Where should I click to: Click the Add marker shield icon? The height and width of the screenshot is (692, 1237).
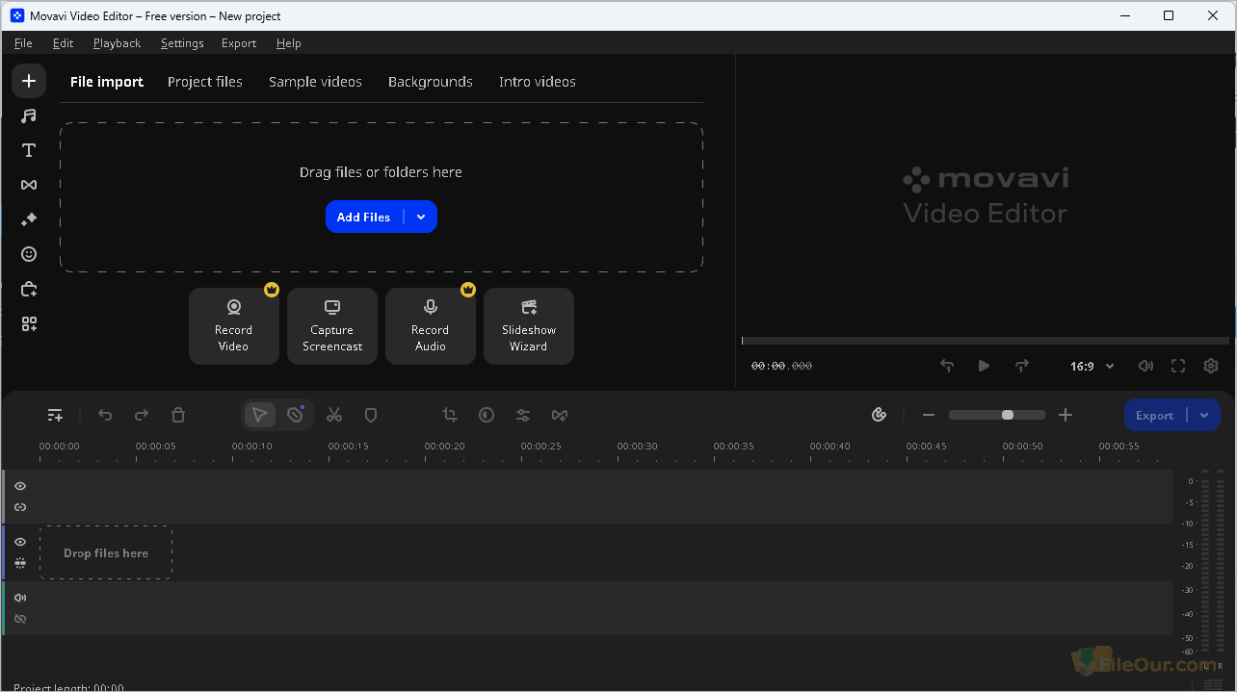[x=371, y=415]
